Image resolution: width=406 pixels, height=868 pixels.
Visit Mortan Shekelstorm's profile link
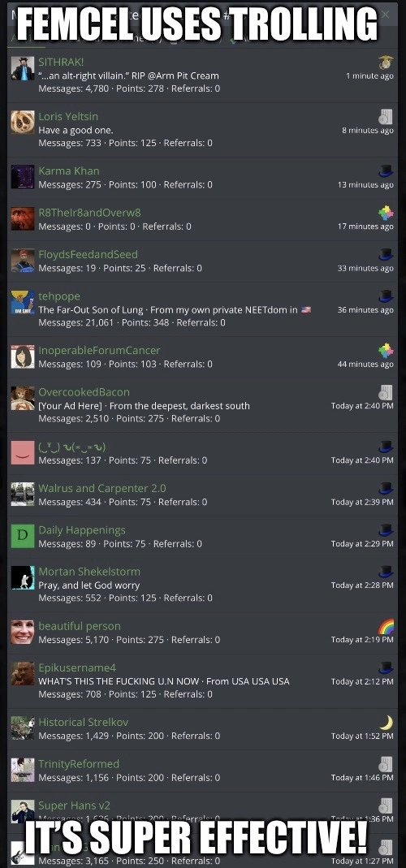pos(89,572)
